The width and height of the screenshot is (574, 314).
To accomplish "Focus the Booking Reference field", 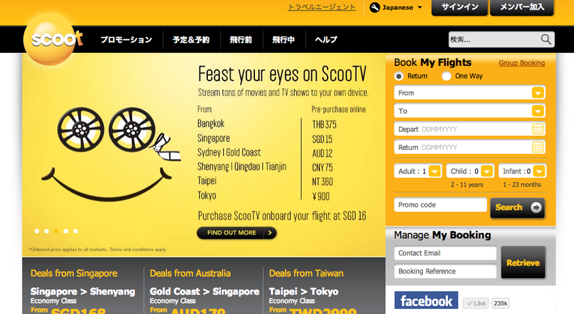I will click(x=445, y=271).
